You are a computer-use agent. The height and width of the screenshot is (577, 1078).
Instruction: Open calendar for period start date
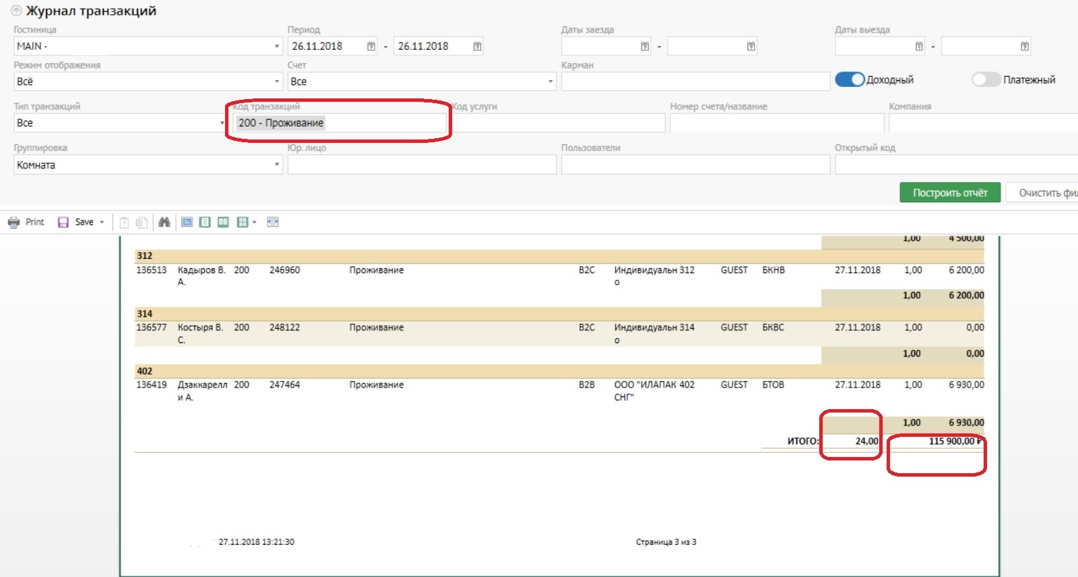tap(371, 47)
